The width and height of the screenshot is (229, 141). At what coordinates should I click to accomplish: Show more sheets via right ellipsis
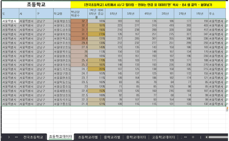click(x=185, y=137)
